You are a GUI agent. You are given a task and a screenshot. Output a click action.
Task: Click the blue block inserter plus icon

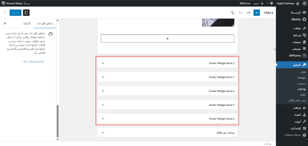(x=257, y=13)
